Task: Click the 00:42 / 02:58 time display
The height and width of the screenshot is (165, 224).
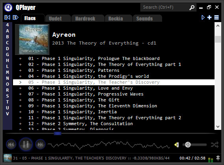Action: (x=192, y=158)
